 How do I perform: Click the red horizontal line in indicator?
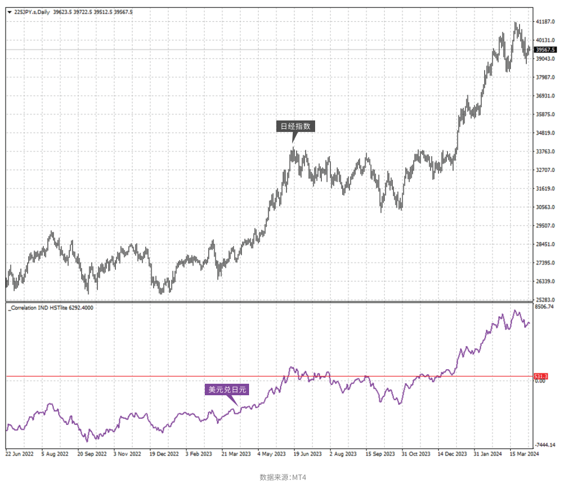[270, 376]
